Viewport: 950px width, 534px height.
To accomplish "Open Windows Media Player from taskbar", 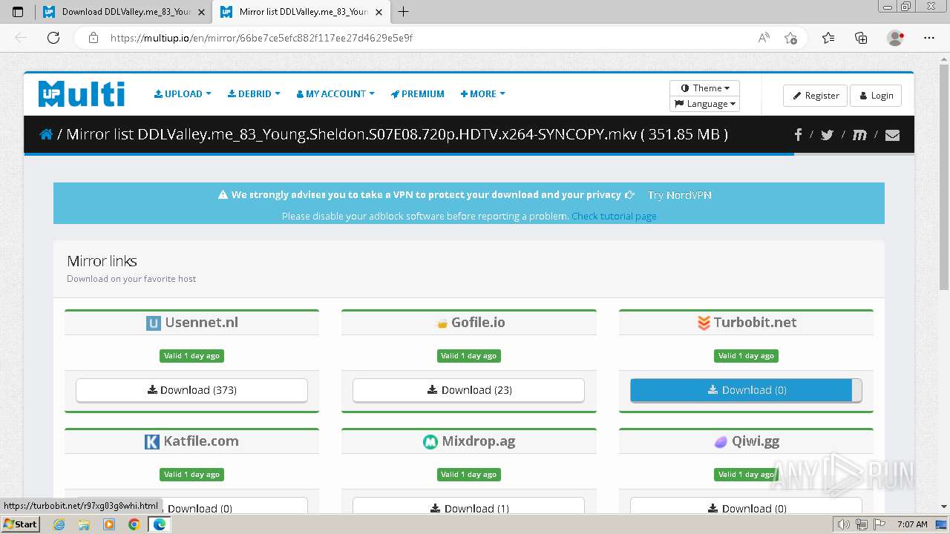I will (x=109, y=524).
